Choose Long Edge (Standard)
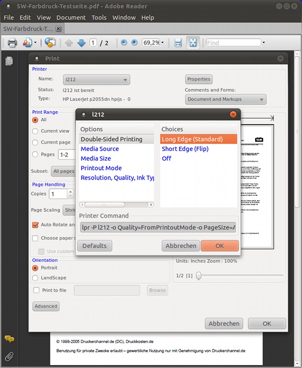302x368 pixels. tap(198, 139)
